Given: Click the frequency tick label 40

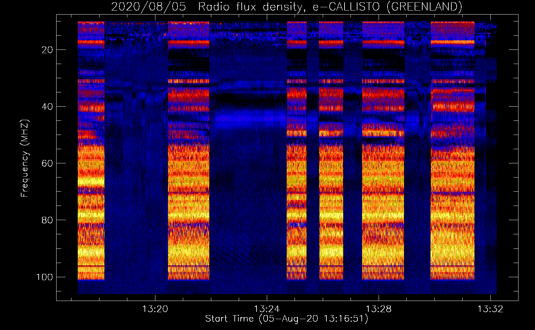Looking at the screenshot, I should [47, 107].
